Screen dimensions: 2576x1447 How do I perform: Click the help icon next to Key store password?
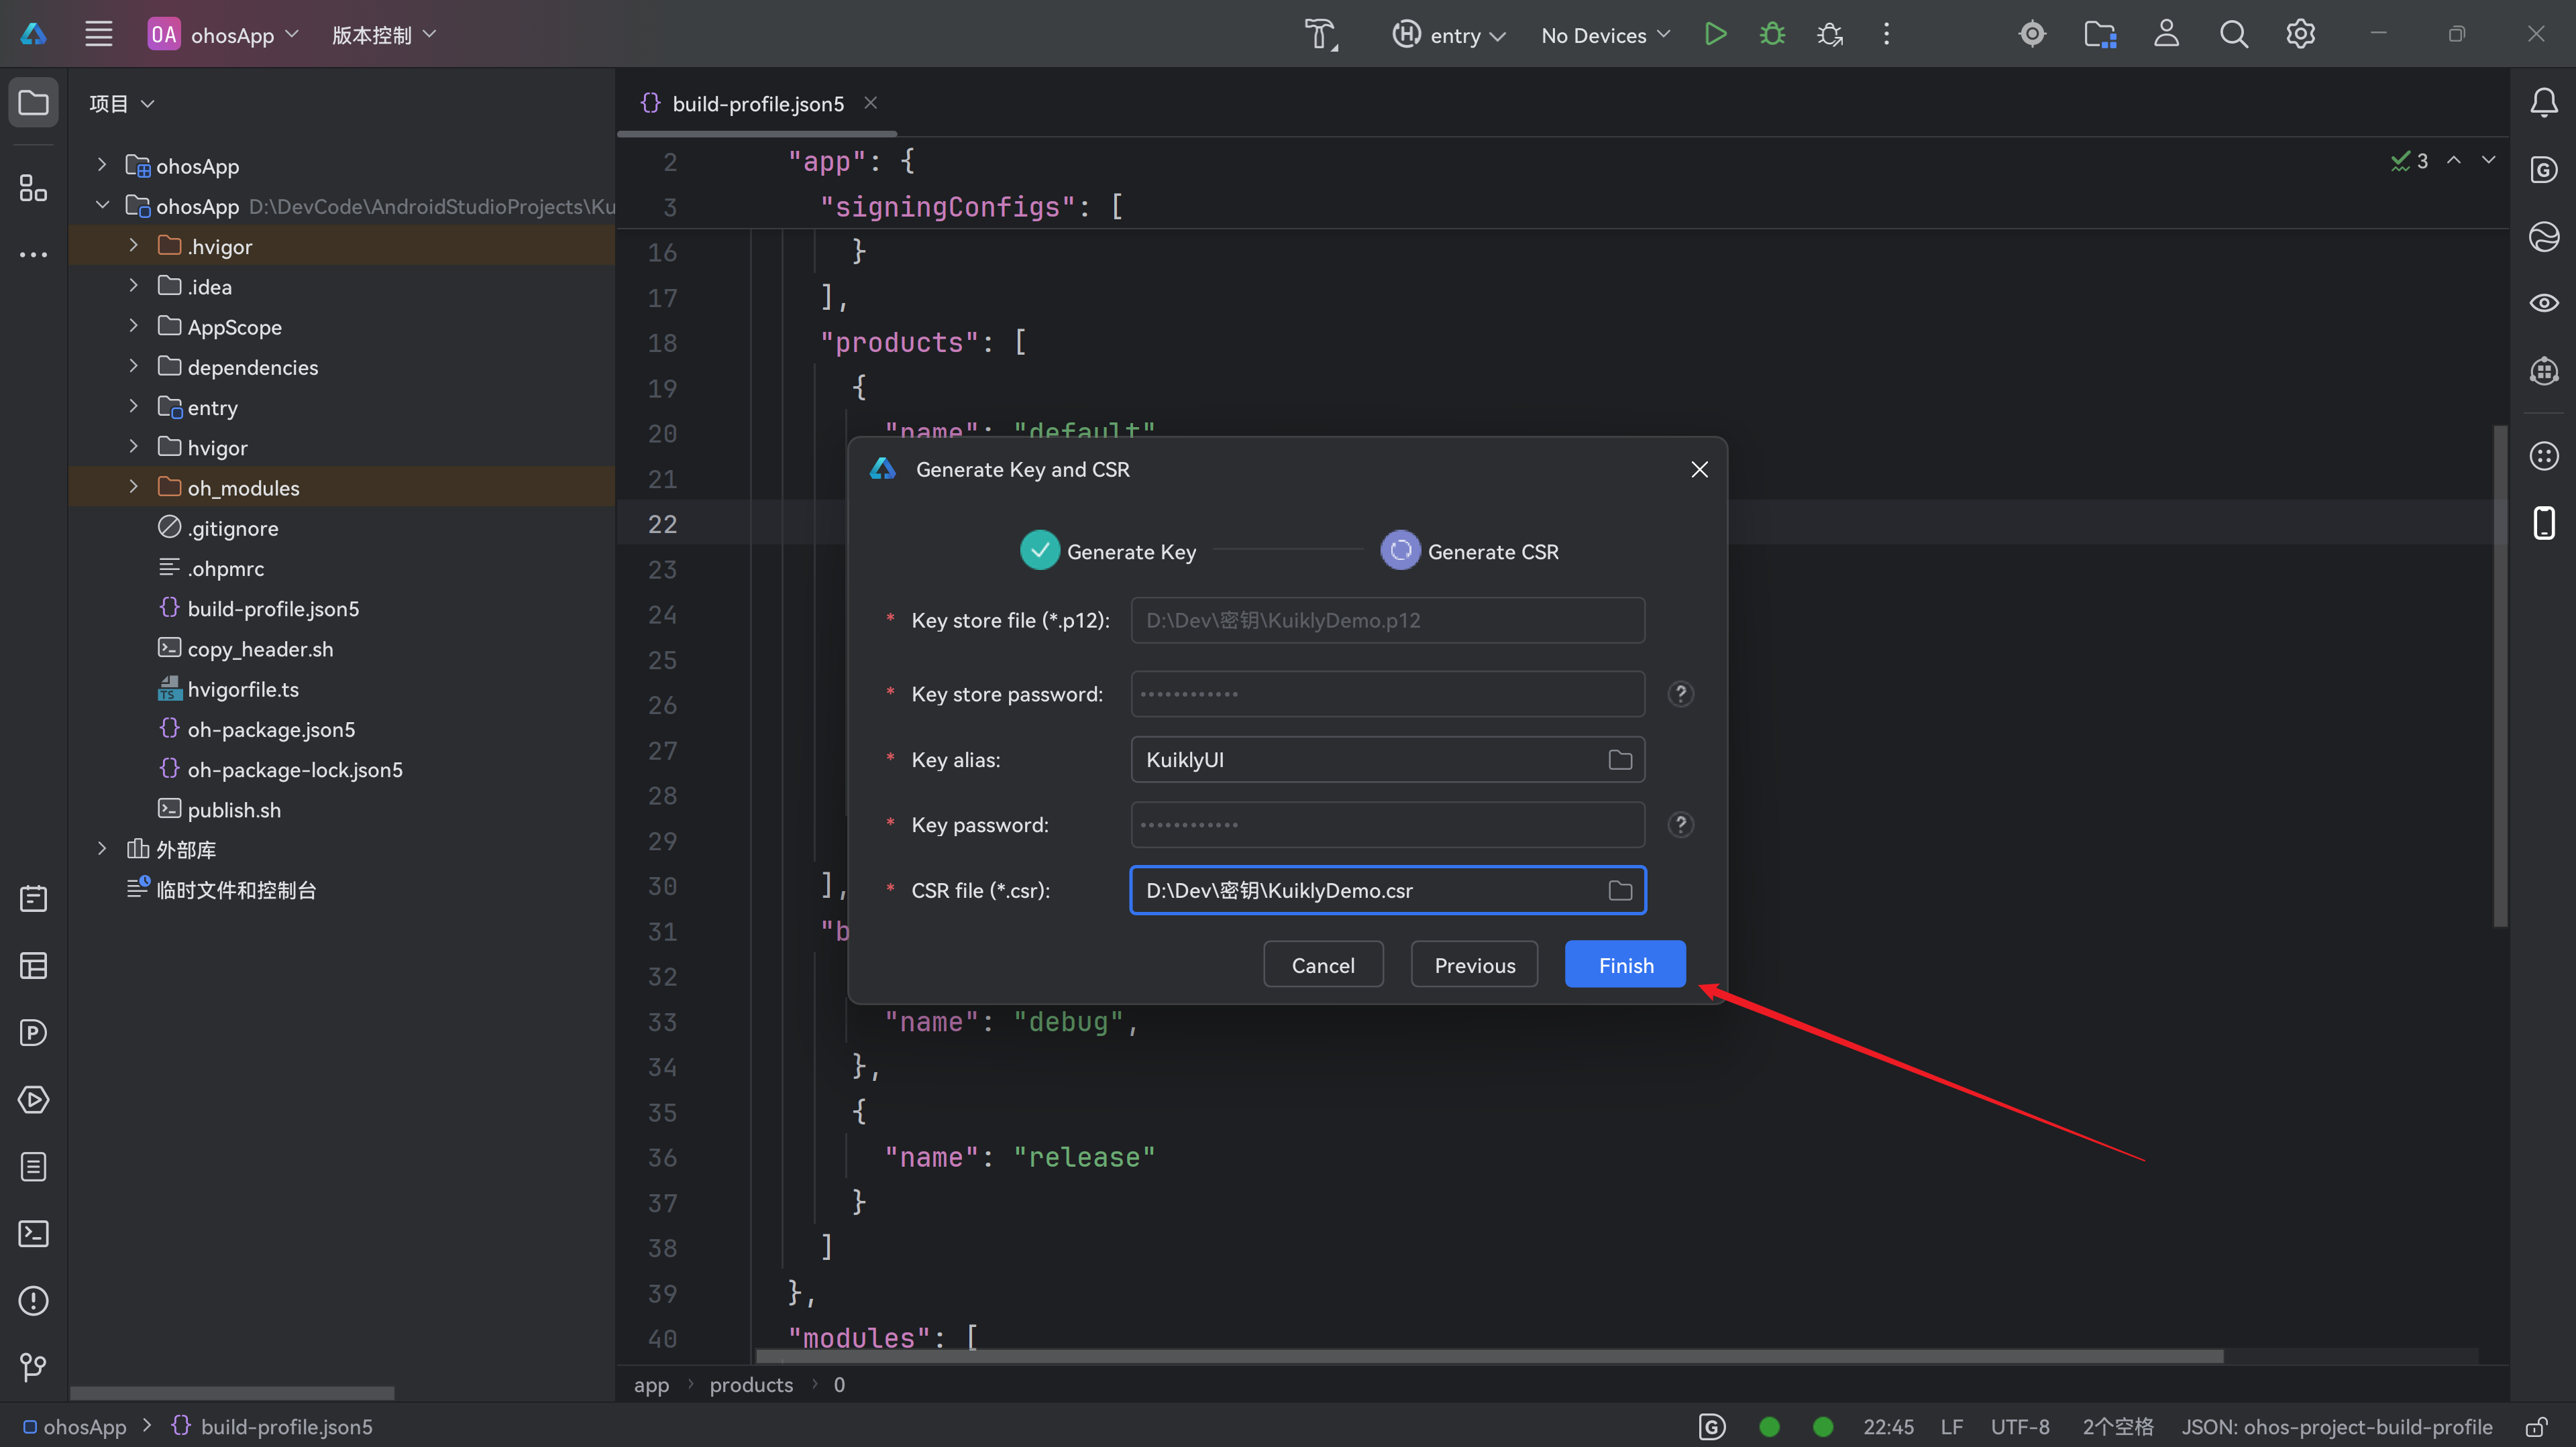(1680, 693)
